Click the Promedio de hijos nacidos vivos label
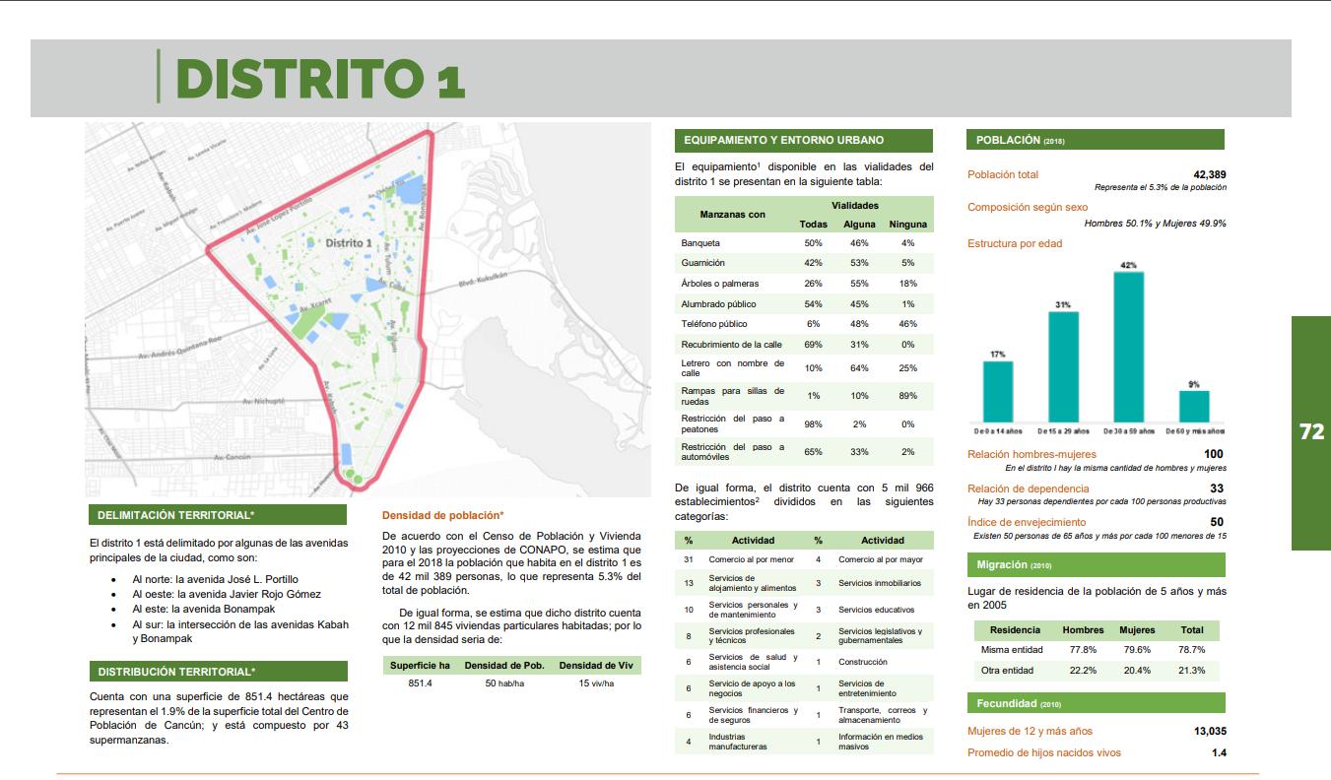Viewport: 1331px width, 780px height. 1044,753
